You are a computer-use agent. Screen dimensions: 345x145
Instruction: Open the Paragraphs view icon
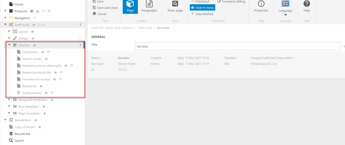[x=149, y=4]
